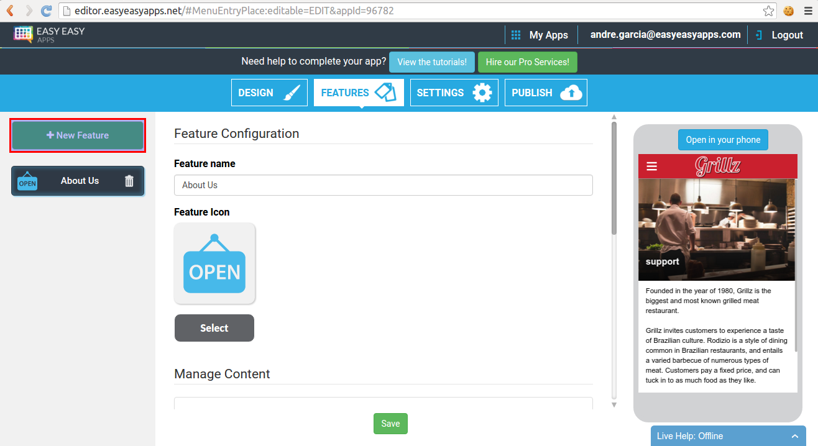The width and height of the screenshot is (818, 446).
Task: Collapse the Live Help: Offline panel
Action: tap(794, 435)
